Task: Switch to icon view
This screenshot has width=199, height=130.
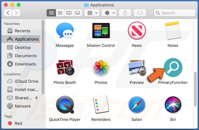Action: [51, 13]
